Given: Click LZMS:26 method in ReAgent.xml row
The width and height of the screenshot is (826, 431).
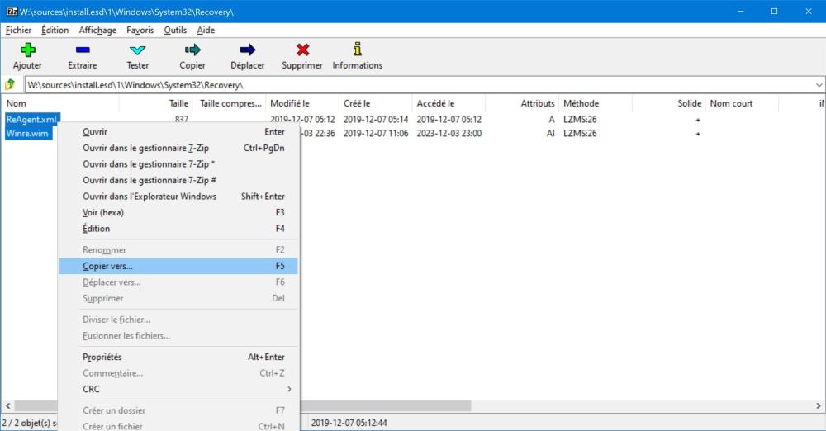Looking at the screenshot, I should click(580, 119).
